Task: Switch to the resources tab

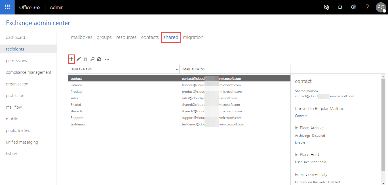Action: [x=126, y=37]
